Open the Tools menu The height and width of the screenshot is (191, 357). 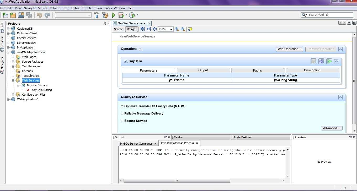(x=108, y=8)
